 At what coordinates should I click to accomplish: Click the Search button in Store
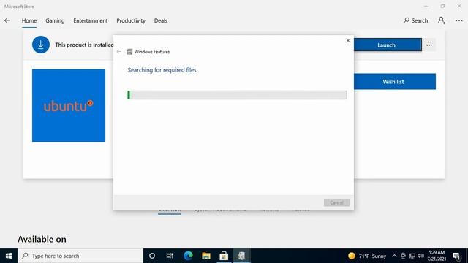coord(415,20)
